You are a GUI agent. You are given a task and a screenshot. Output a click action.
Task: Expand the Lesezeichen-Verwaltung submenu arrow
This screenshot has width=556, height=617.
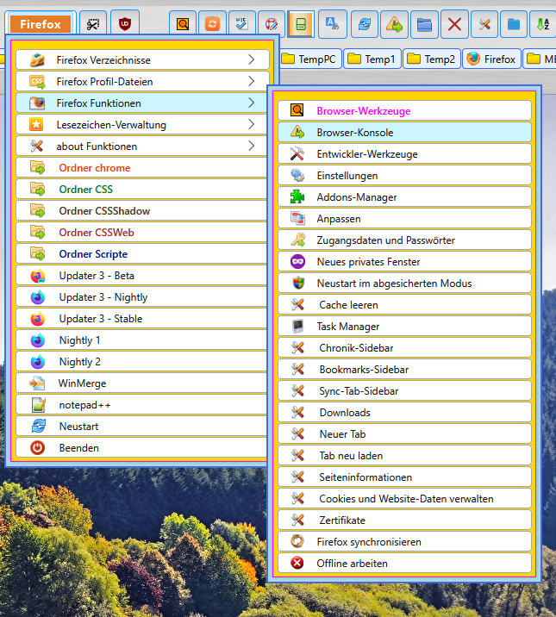click(252, 125)
